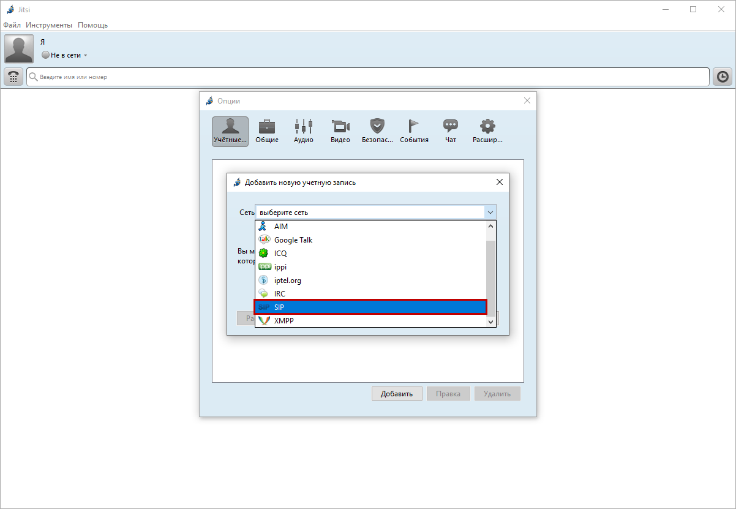Pick IRC from the network list
This screenshot has height=509, width=736.
point(370,294)
